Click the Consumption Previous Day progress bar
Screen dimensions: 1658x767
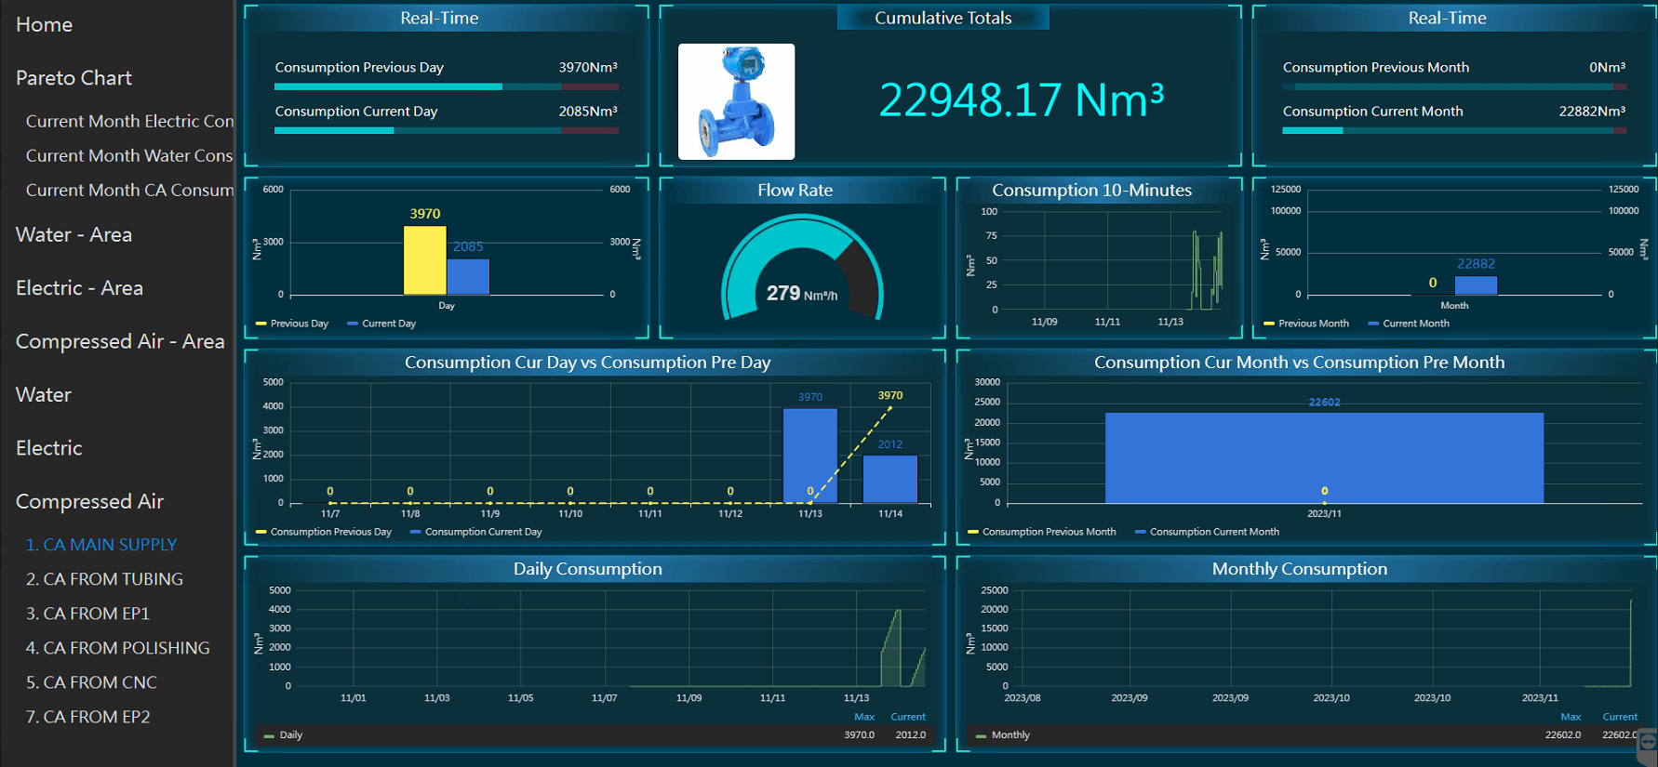(x=446, y=86)
